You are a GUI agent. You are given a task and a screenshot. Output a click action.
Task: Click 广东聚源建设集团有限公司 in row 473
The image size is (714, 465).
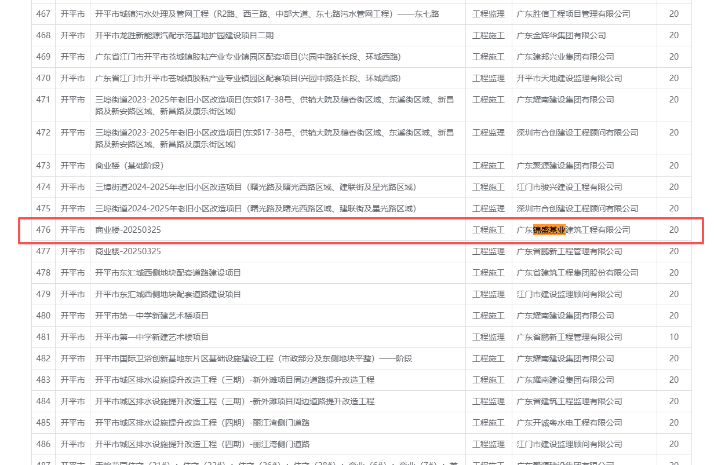(565, 166)
